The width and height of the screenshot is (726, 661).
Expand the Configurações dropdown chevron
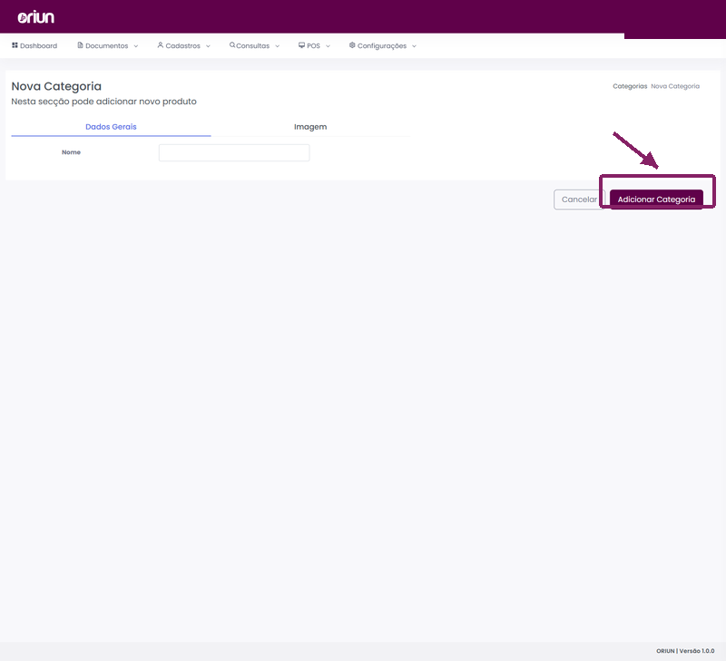[414, 46]
